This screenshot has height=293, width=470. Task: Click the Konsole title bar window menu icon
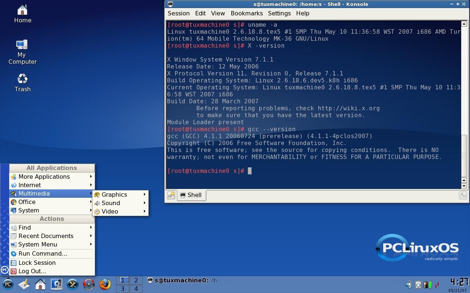click(170, 4)
